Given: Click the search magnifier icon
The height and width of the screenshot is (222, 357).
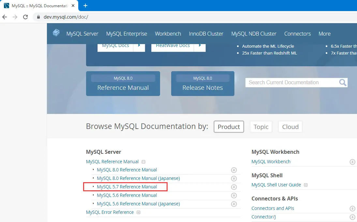Looking at the screenshot, I should [343, 83].
